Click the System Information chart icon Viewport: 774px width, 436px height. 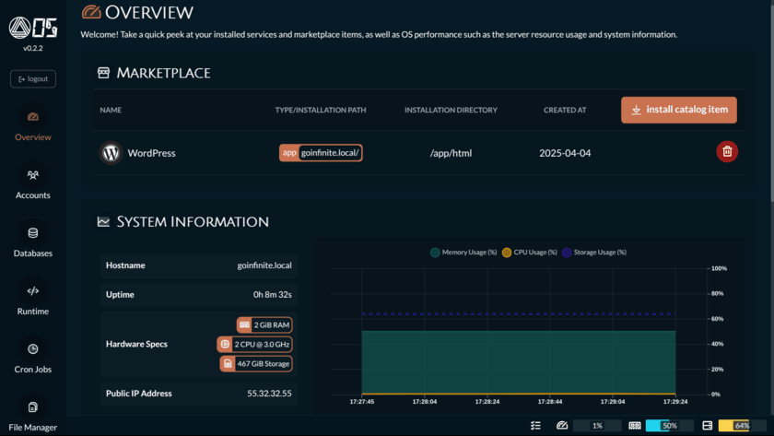pos(103,222)
